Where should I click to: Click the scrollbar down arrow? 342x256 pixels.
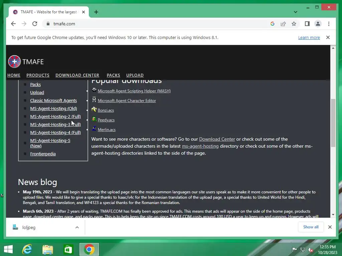(x=333, y=214)
